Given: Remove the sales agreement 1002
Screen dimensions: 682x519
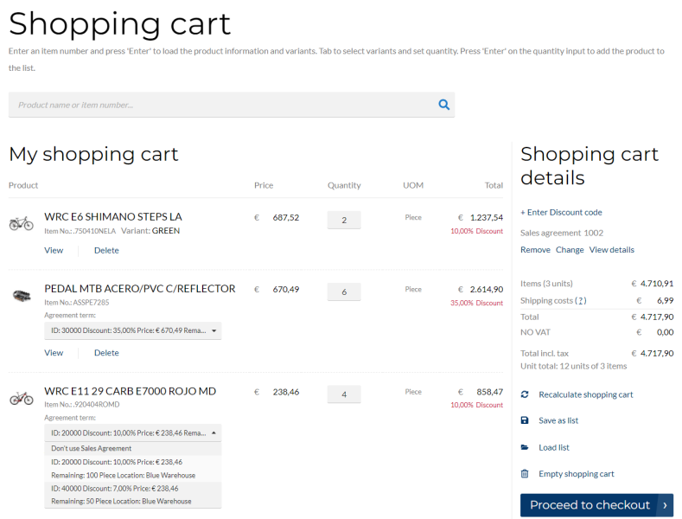Looking at the screenshot, I should coord(535,249).
